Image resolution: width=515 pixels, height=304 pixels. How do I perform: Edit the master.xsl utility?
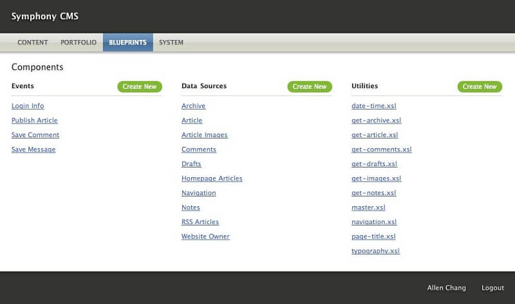(x=368, y=207)
